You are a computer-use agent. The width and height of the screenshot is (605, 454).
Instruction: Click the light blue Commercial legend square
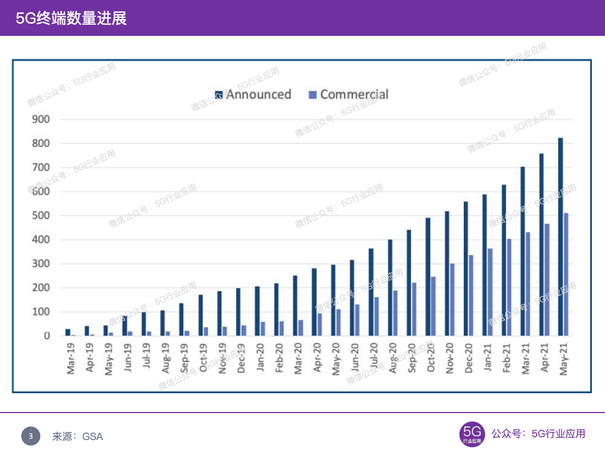coord(313,95)
